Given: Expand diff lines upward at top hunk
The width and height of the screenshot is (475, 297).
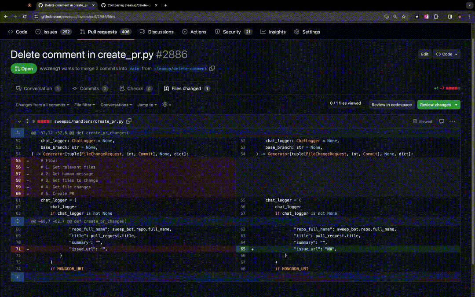Looking at the screenshot, I should click(17, 132).
